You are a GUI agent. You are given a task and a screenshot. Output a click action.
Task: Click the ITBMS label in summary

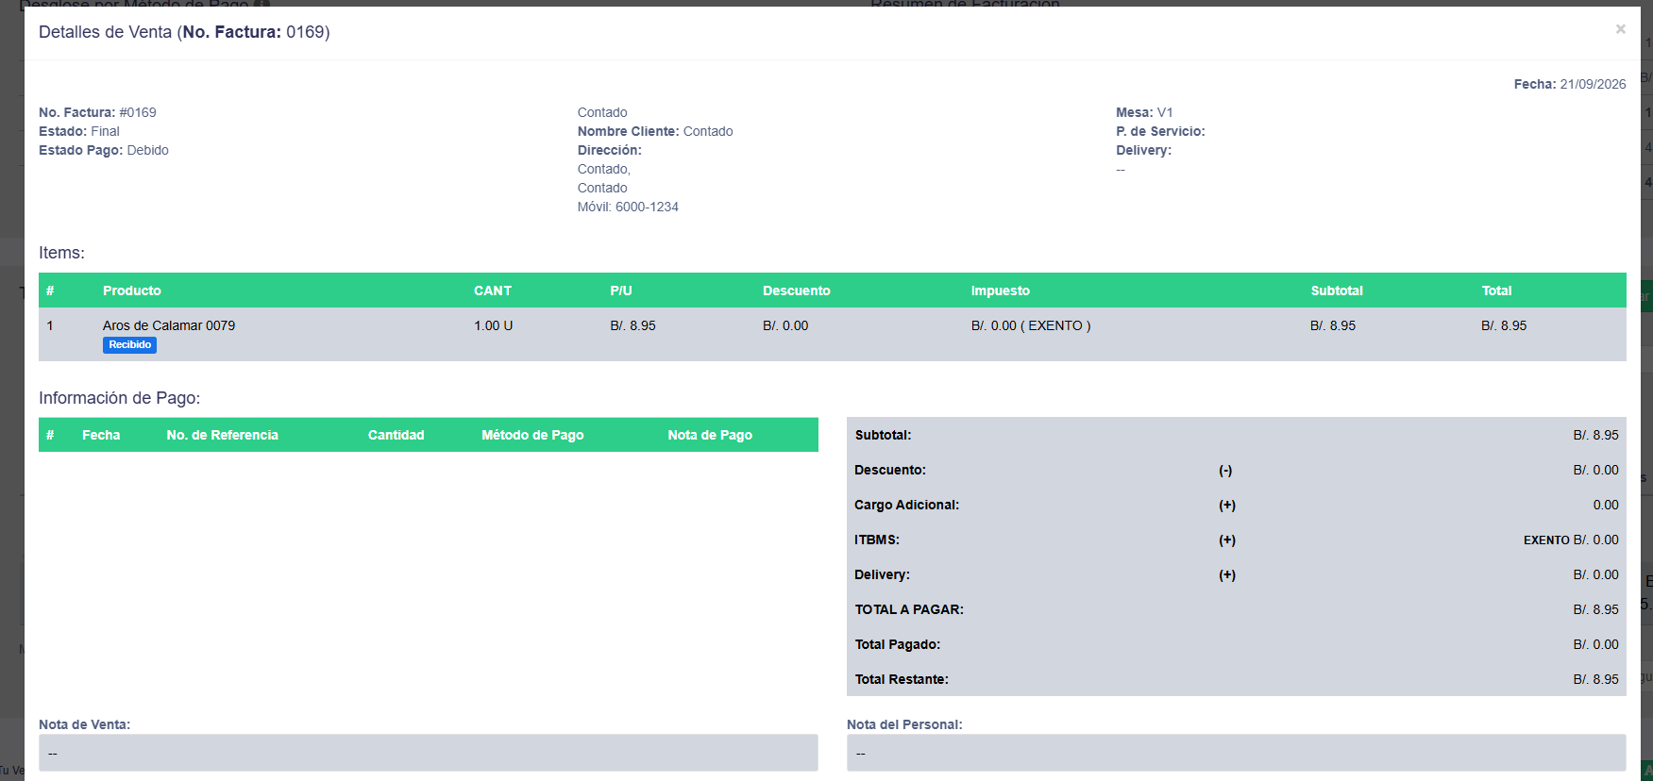coord(877,540)
